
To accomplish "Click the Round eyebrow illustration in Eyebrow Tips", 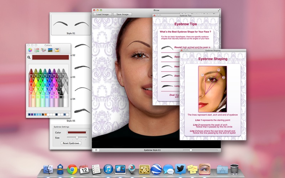I will (x=167, y=48).
